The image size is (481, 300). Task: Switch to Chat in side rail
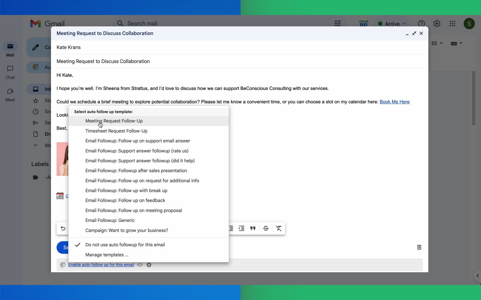click(10, 72)
